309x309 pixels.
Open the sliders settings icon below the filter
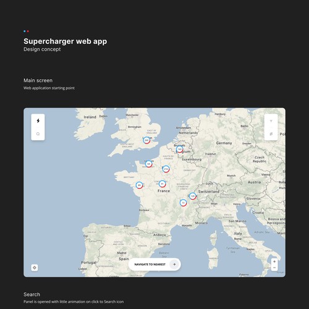pyautogui.click(x=271, y=134)
